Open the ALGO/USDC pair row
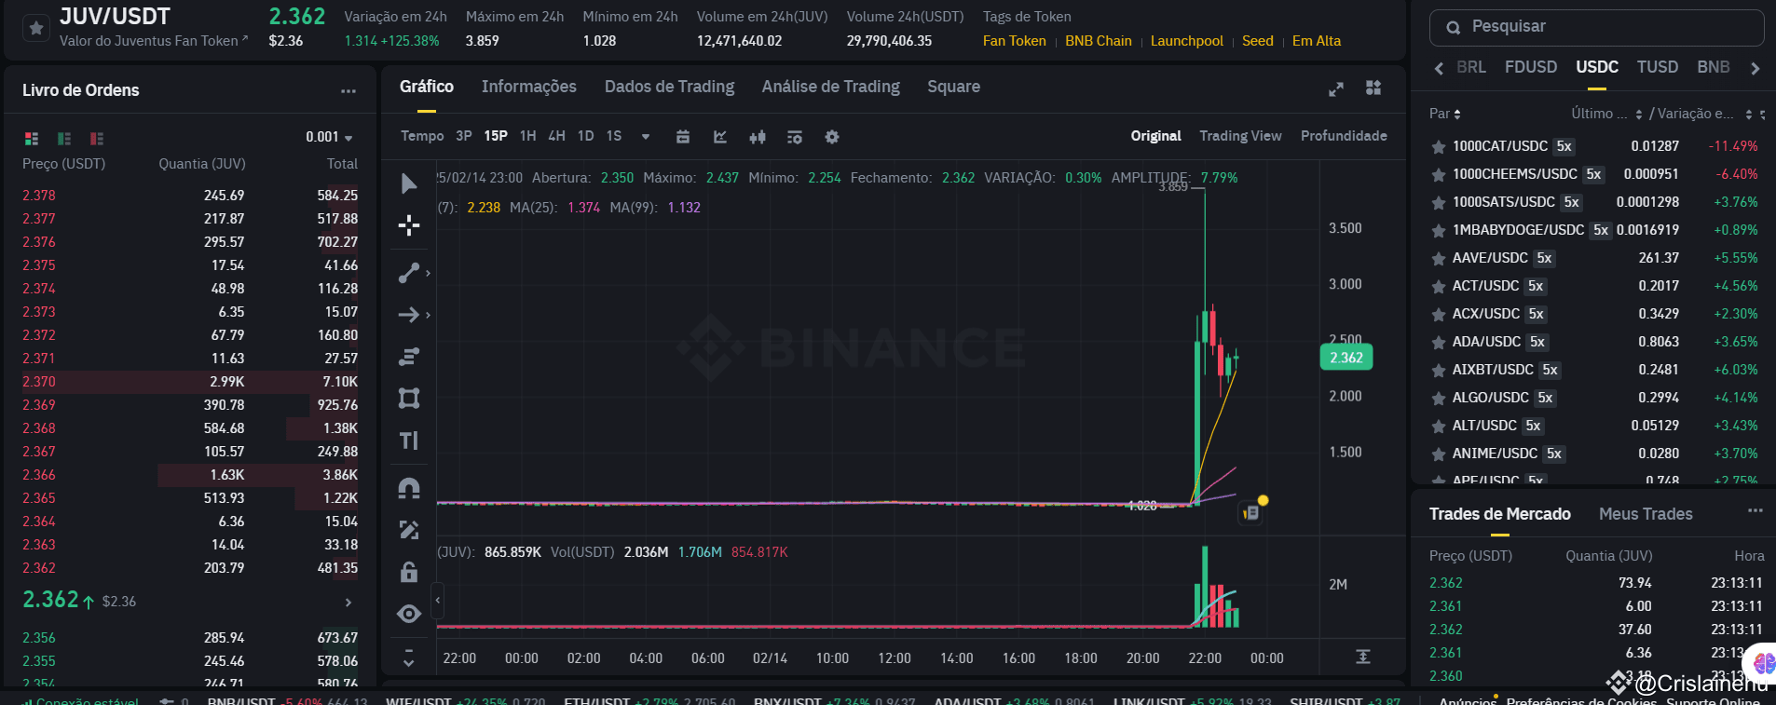This screenshot has height=705, width=1776. [1594, 398]
